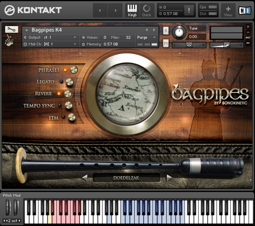The width and height of the screenshot is (255, 226).
Task: Go to previous browser item in top bar
Action: point(100,10)
